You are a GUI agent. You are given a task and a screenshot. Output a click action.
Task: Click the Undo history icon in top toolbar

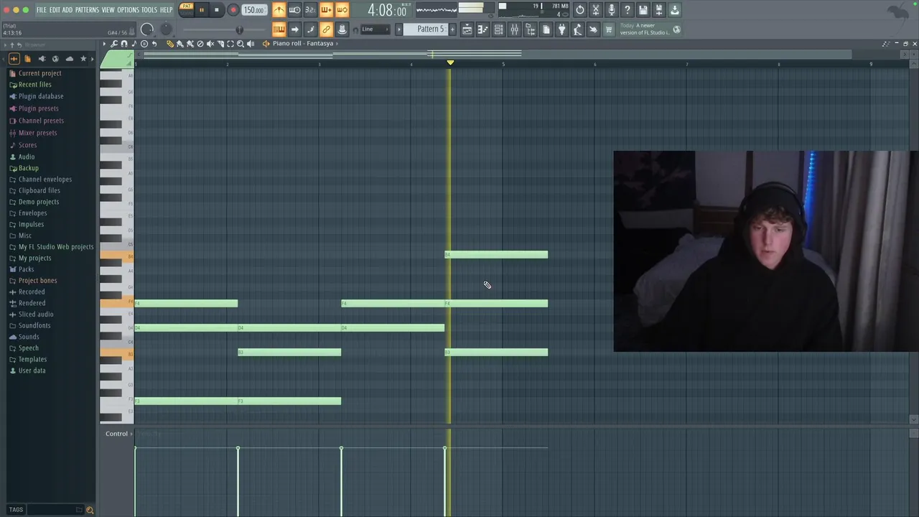[x=579, y=10]
